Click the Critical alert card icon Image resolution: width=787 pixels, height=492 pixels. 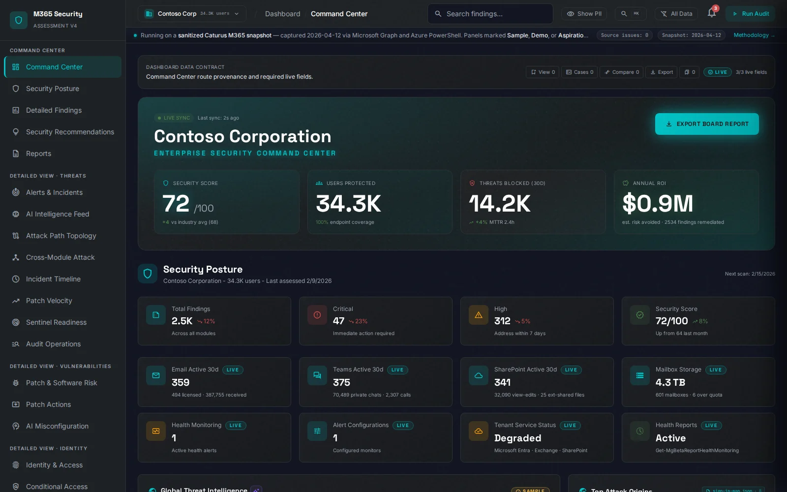pyautogui.click(x=317, y=315)
